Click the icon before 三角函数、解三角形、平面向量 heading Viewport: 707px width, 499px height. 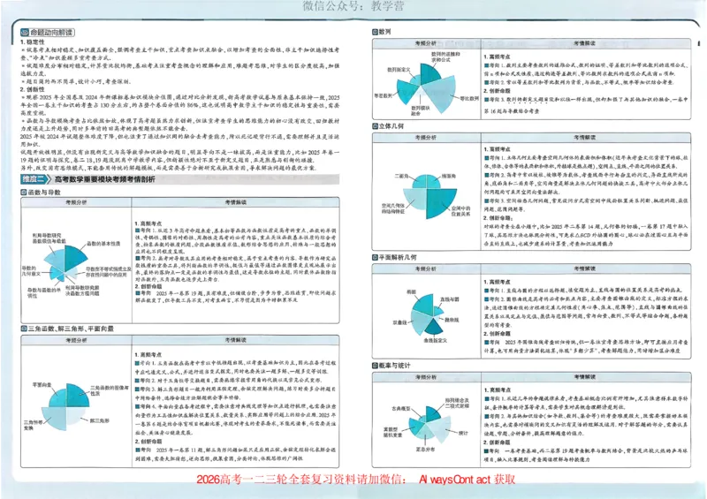pyautogui.click(x=24, y=329)
